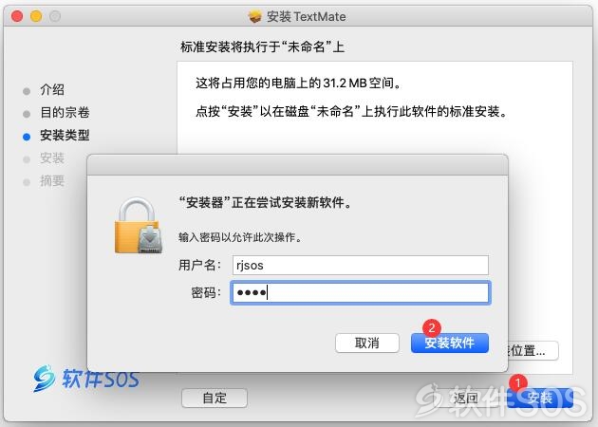598x427 pixels.
Task: Go back with the 返回 button
Action: click(x=466, y=398)
